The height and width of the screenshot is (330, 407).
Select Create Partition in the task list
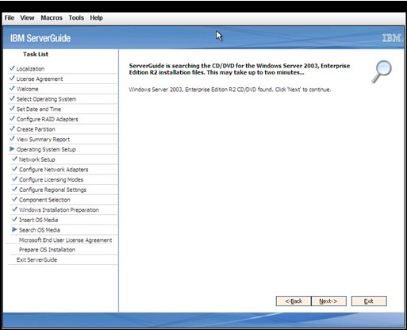[36, 129]
